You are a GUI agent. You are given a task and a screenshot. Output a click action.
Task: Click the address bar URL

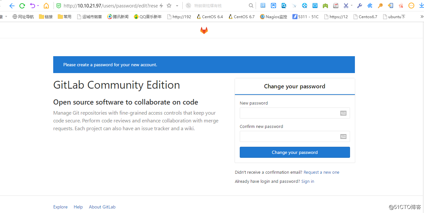(110, 6)
